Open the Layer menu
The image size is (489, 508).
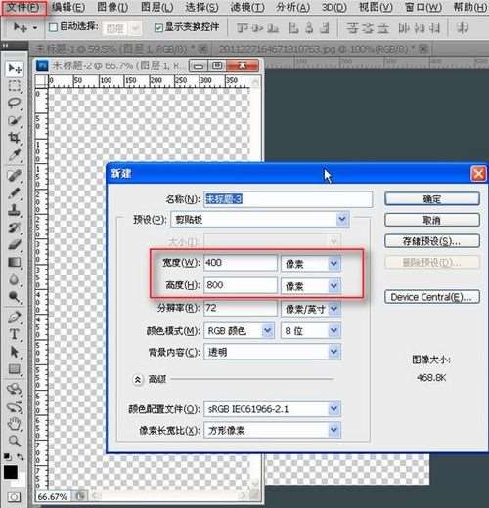(x=157, y=7)
